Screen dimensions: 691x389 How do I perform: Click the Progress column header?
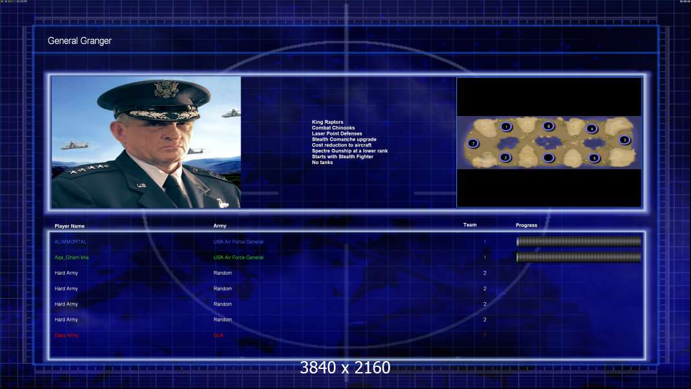click(x=526, y=225)
